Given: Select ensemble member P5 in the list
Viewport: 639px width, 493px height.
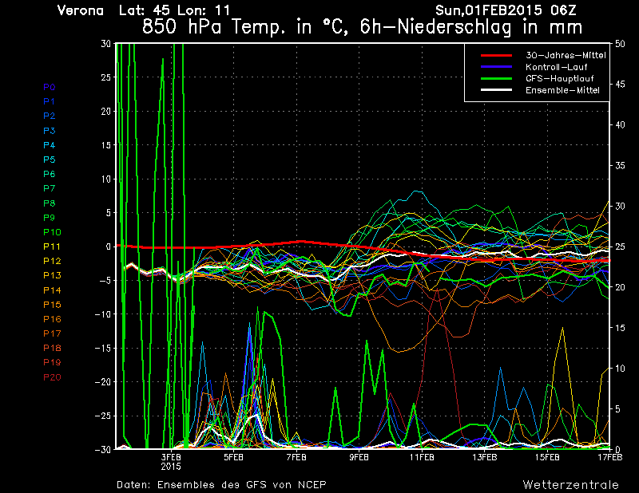Looking at the screenshot, I should pos(49,160).
